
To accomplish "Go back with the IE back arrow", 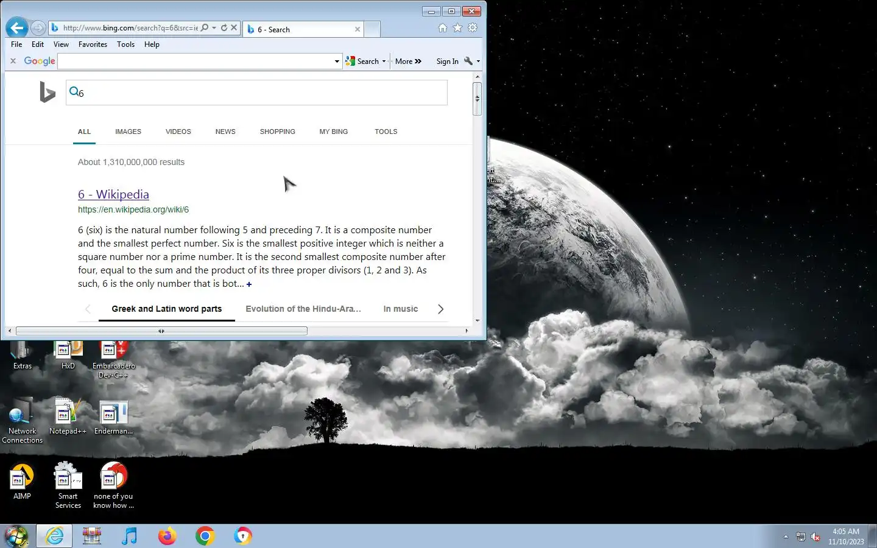I will [x=17, y=27].
